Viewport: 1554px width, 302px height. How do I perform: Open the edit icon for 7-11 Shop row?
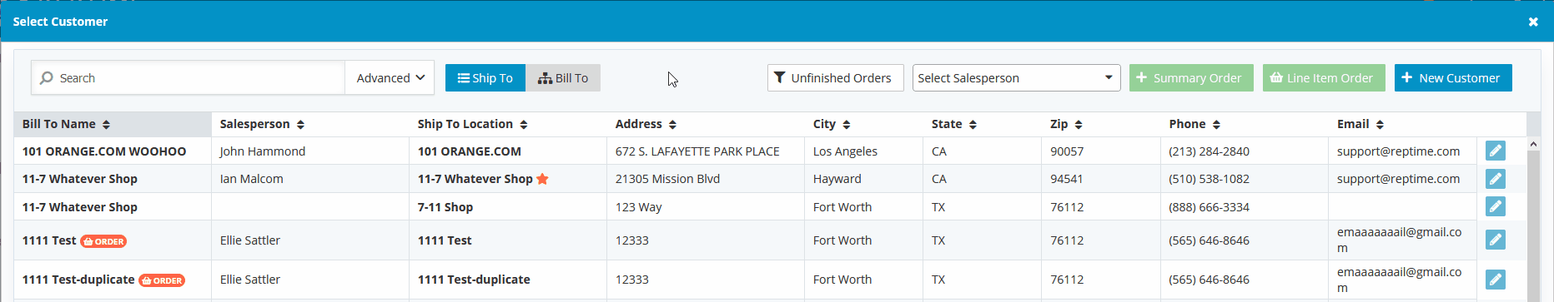click(1496, 206)
